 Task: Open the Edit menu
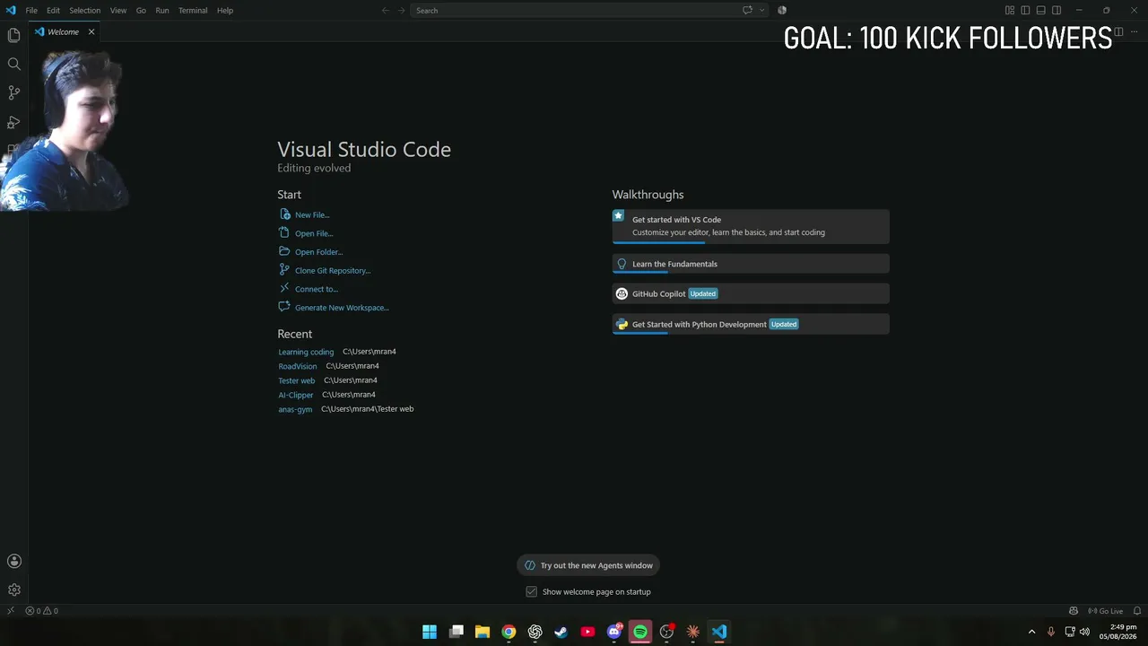click(53, 11)
